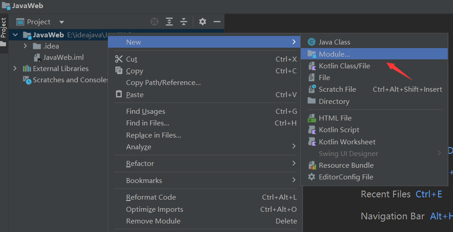Hide the Project panel with minus icon
This screenshot has height=232, width=453.
click(x=217, y=22)
